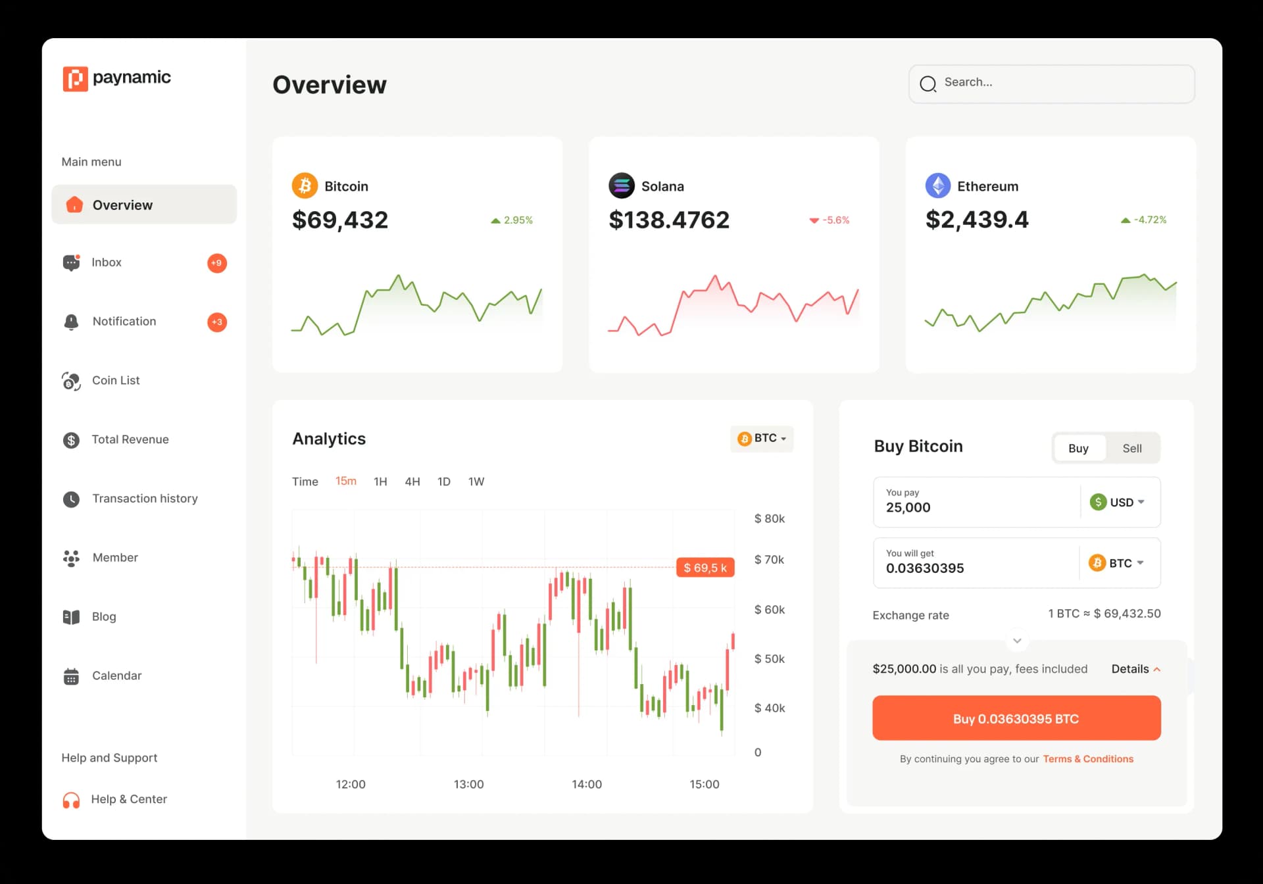This screenshot has width=1263, height=884.
Task: Click the Bitcoin icon in overview
Action: coord(305,186)
